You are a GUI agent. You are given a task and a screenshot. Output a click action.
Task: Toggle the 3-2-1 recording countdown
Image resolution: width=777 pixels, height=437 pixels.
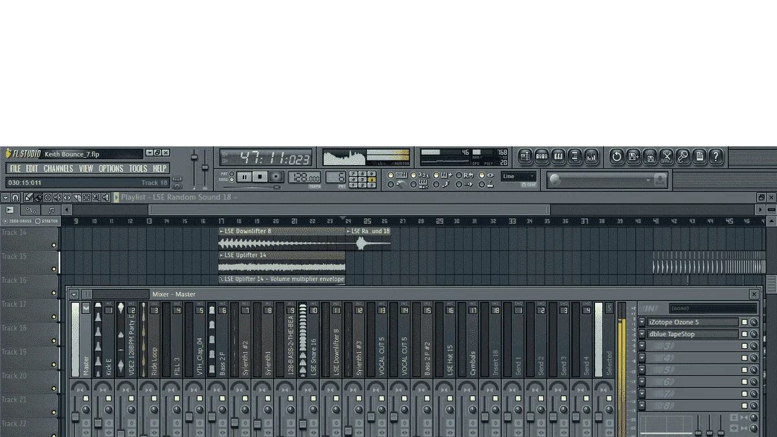point(420,175)
